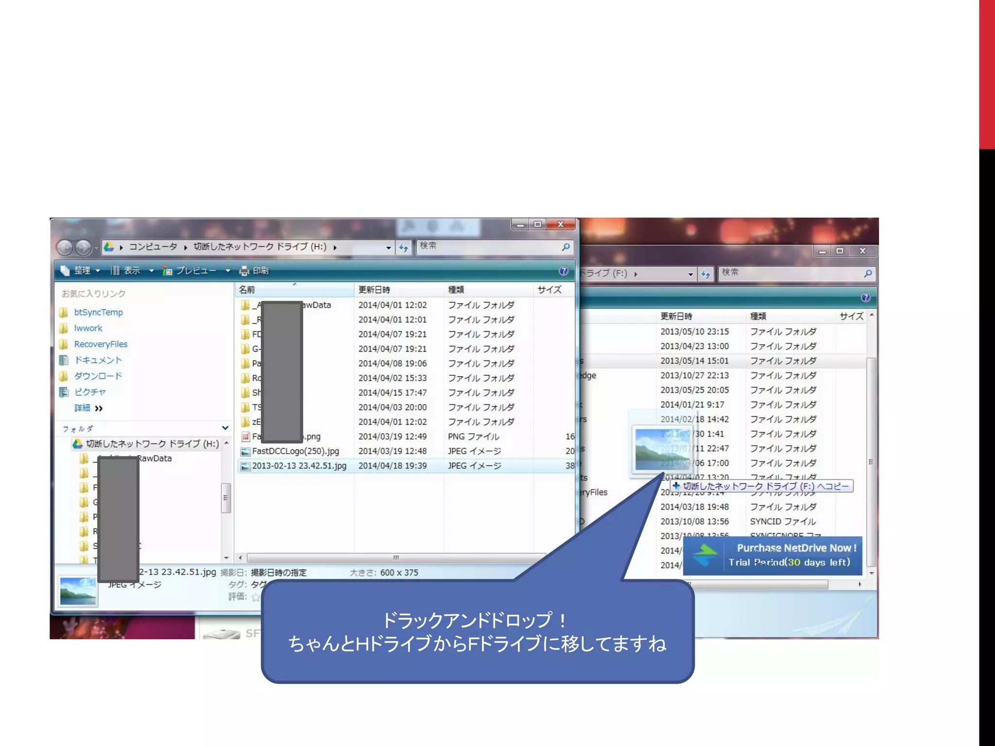Image resolution: width=995 pixels, height=746 pixels.
Task: Collapse the フォルダ folders pane chevron
Action: [x=225, y=428]
